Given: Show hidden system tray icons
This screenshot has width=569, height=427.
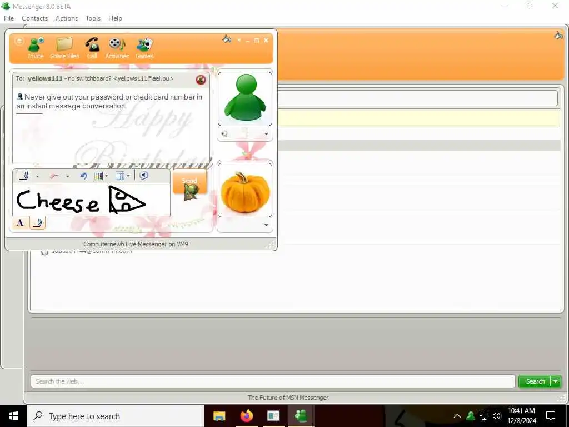Looking at the screenshot, I should 457,416.
